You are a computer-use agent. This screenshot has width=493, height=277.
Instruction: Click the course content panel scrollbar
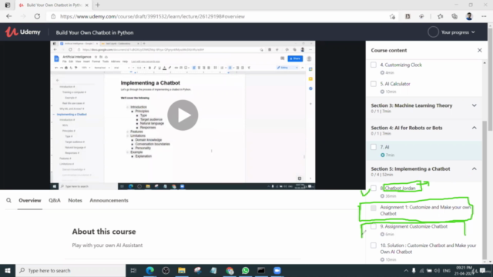tap(485, 190)
